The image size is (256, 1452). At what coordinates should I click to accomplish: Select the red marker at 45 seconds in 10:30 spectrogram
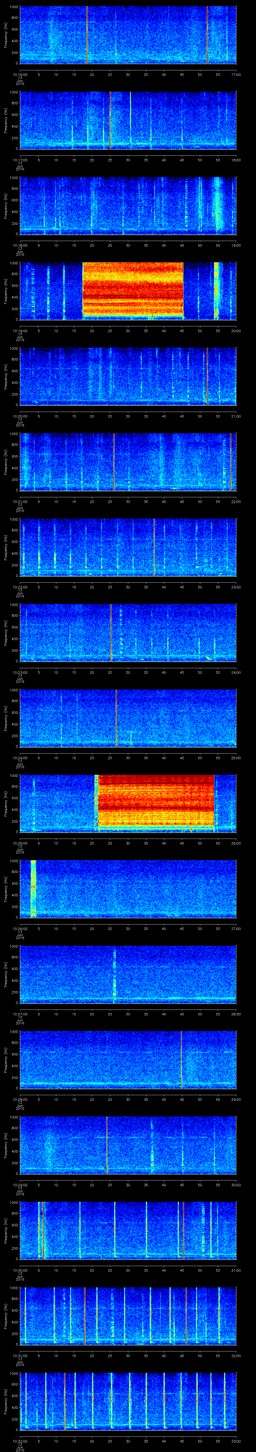[183, 1230]
